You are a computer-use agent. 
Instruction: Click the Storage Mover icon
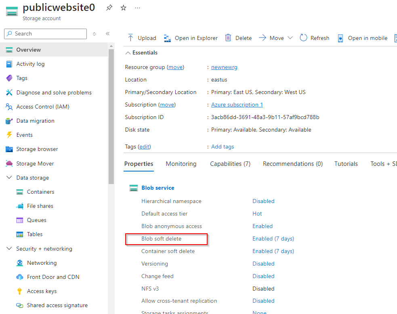[x=9, y=163]
